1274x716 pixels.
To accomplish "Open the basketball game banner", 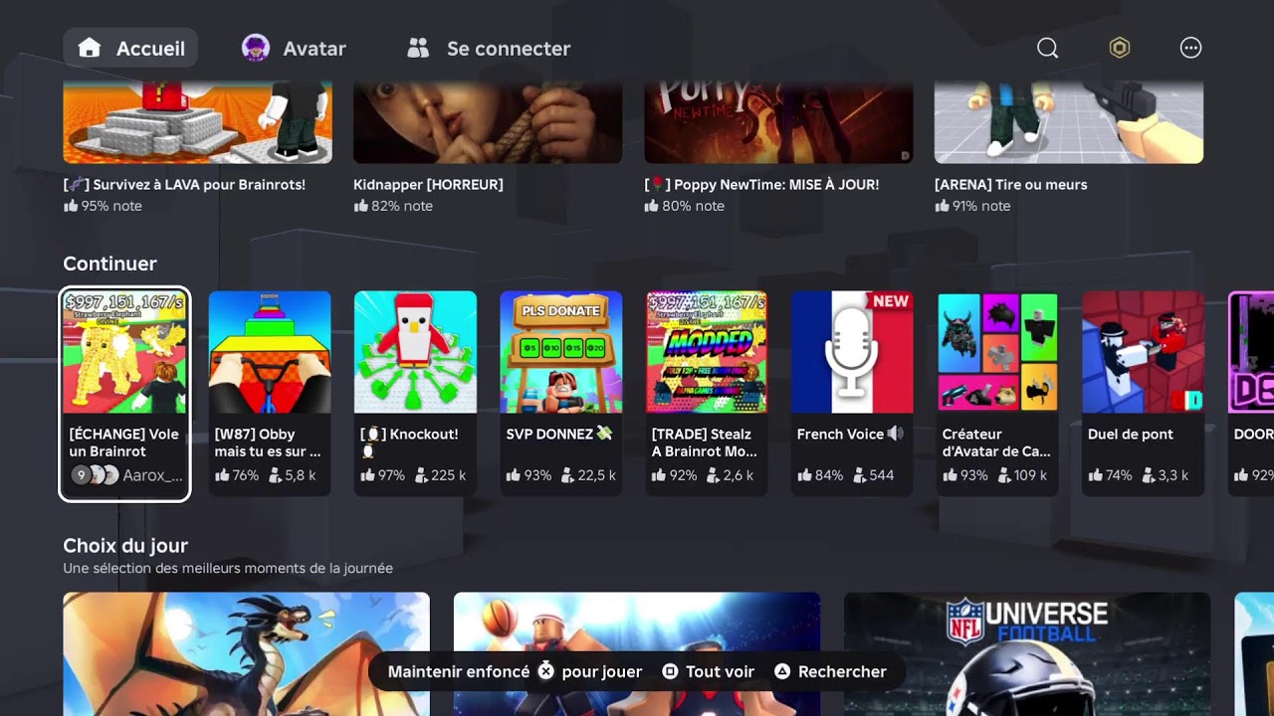I will [637, 653].
